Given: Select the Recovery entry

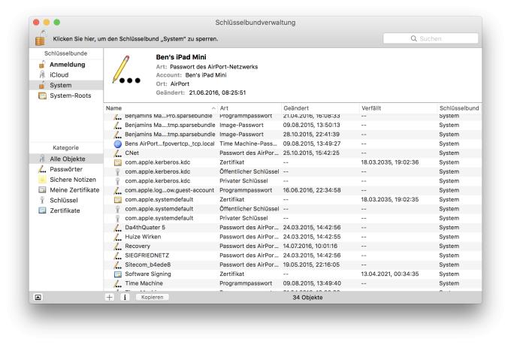Looking at the screenshot, I should pos(292,247).
